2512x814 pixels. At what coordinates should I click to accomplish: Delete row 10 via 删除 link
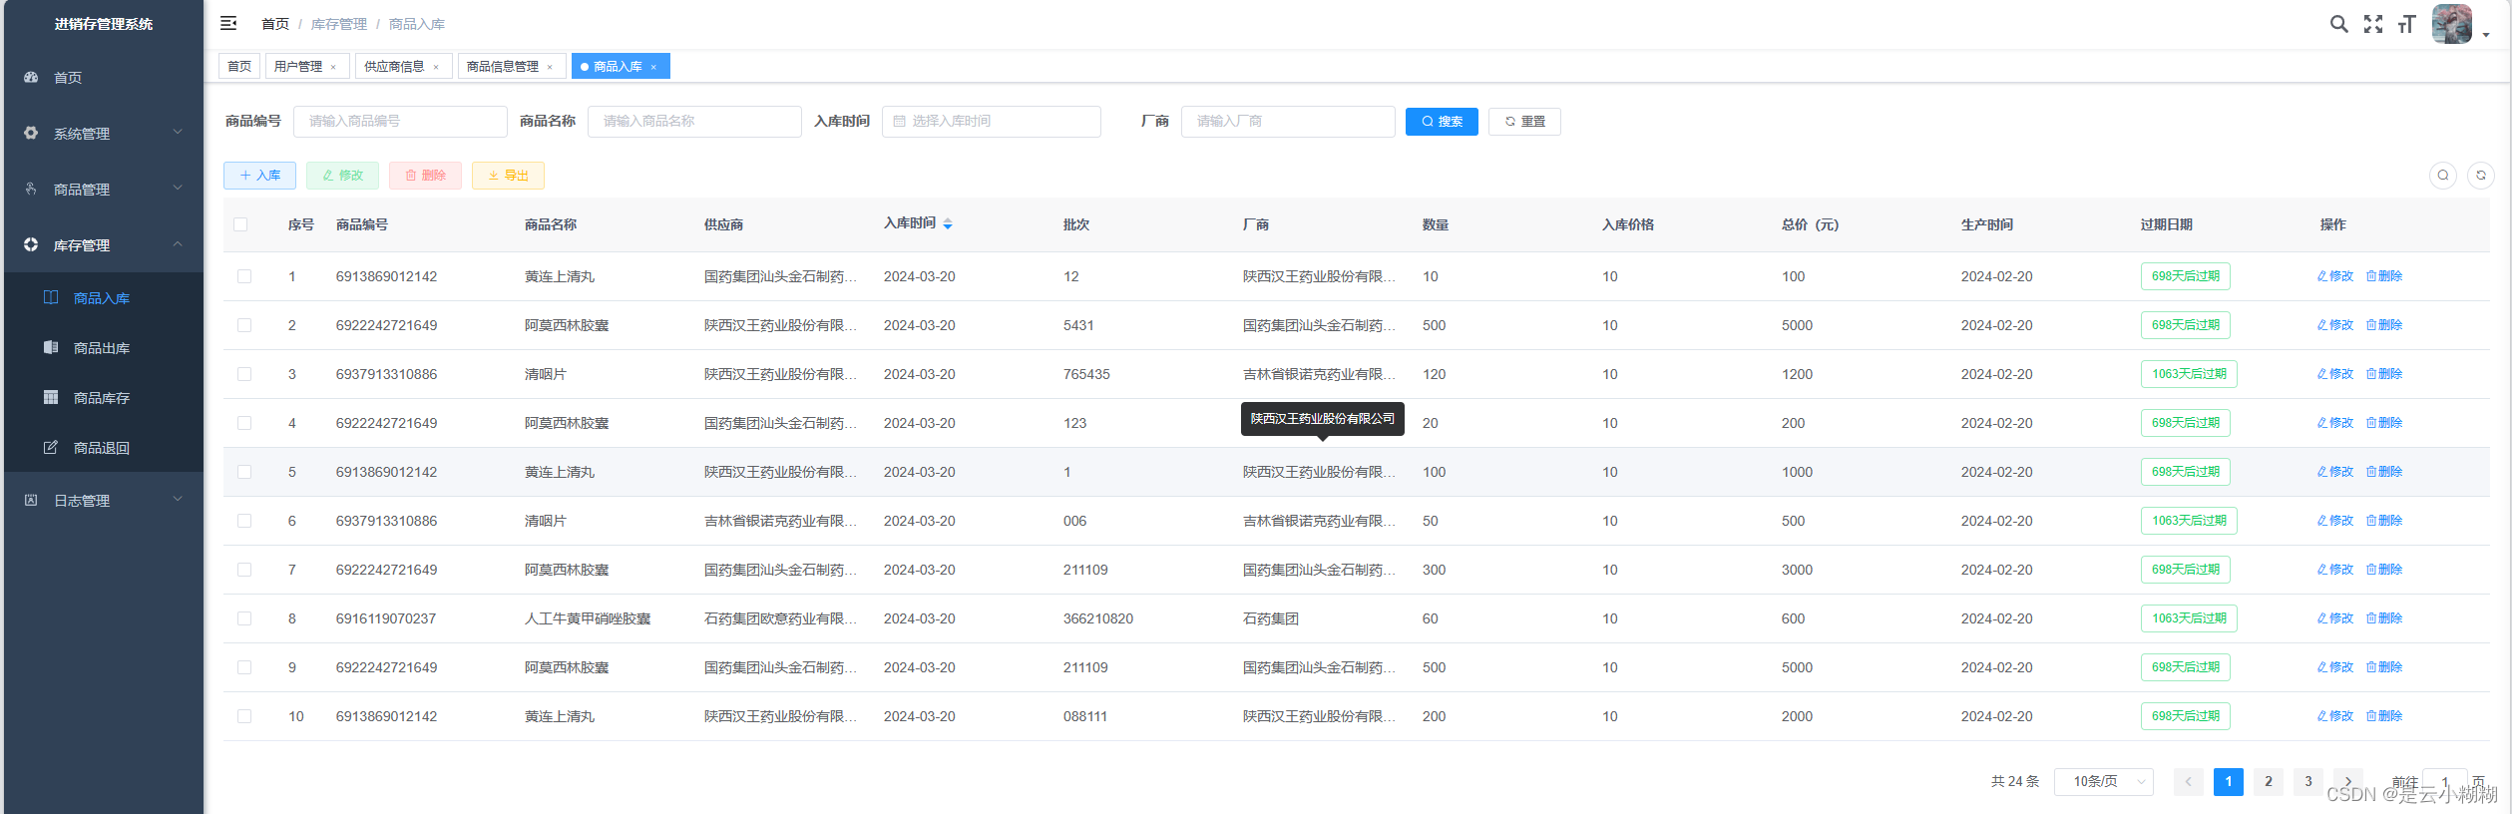(x=2384, y=716)
